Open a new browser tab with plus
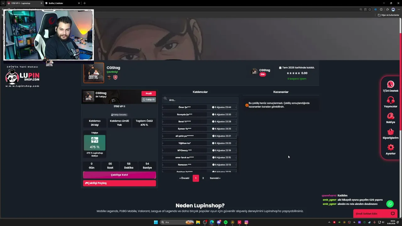Screen dimensions: 402x226 (84, 3)
